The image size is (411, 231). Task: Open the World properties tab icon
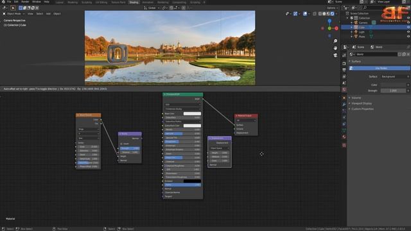344,90
